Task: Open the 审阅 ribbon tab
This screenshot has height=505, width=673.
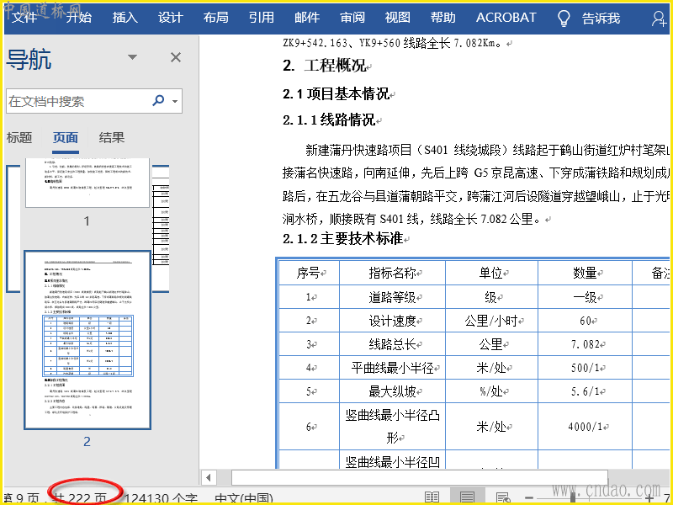Action: pyautogui.click(x=352, y=18)
